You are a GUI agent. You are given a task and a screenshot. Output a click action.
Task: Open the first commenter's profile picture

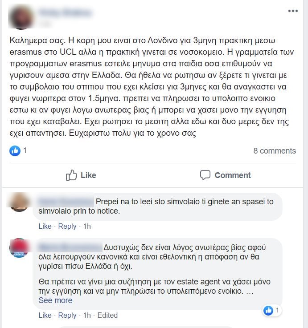click(x=19, y=202)
